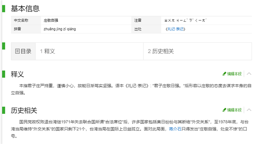The image size is (259, 144).
Task: Click the 目录 list icon
Action: pyautogui.click(x=17, y=51)
